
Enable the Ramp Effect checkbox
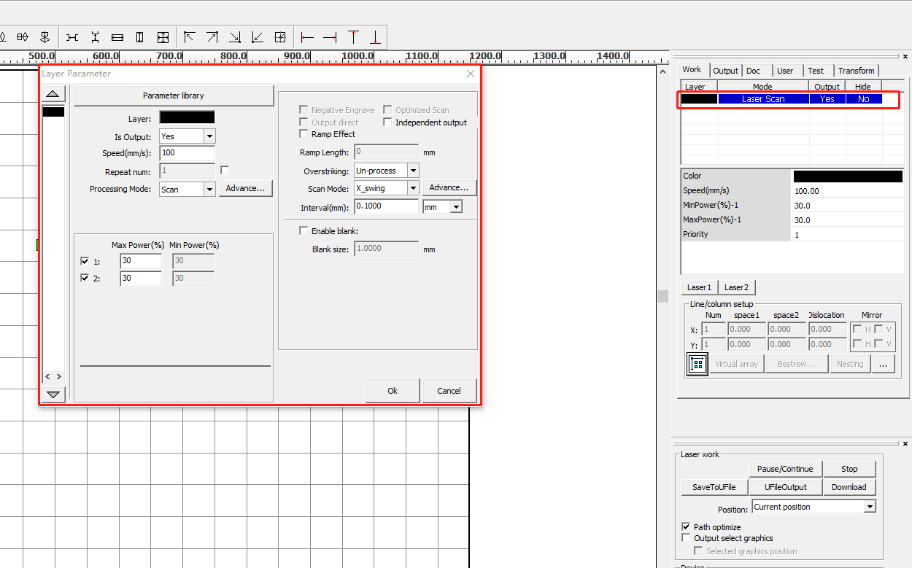pyautogui.click(x=304, y=134)
